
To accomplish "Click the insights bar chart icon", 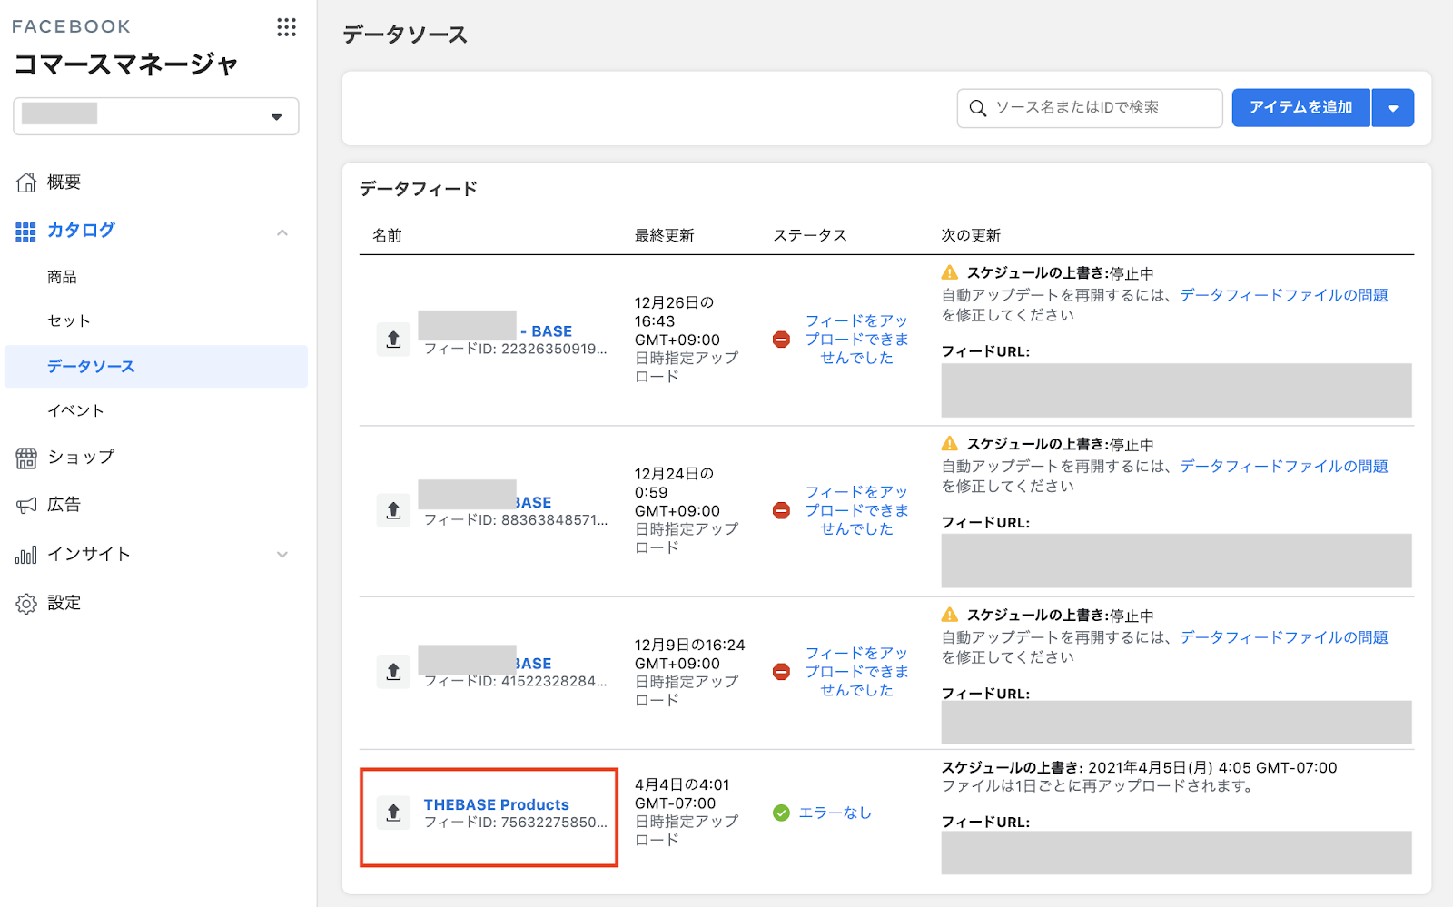I will (26, 555).
